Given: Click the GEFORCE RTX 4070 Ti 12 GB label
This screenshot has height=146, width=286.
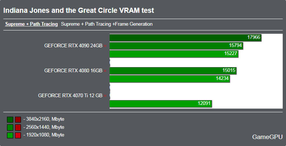Looking at the screenshot, I should pos(70,96).
